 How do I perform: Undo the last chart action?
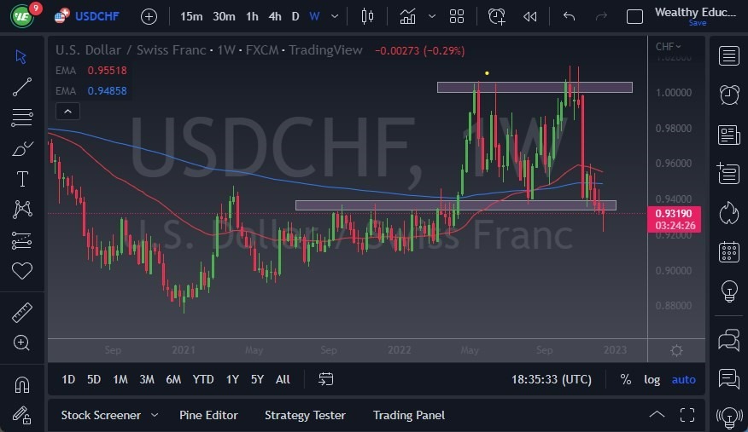coord(569,17)
